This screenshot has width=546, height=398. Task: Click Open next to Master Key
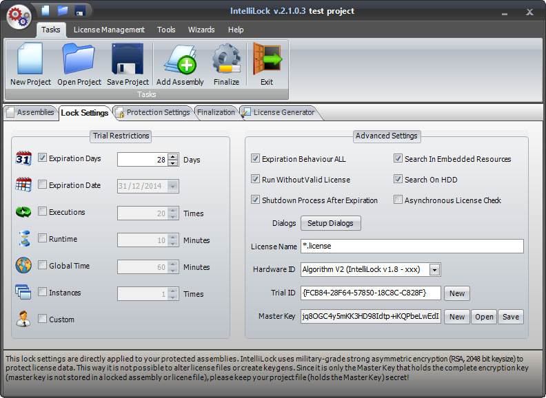click(484, 317)
